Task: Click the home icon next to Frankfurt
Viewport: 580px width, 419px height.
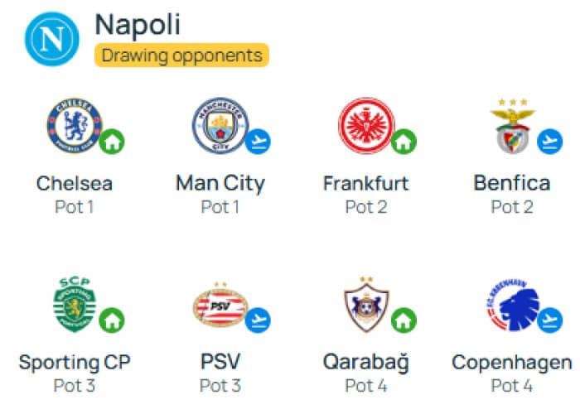Action: pos(404,142)
